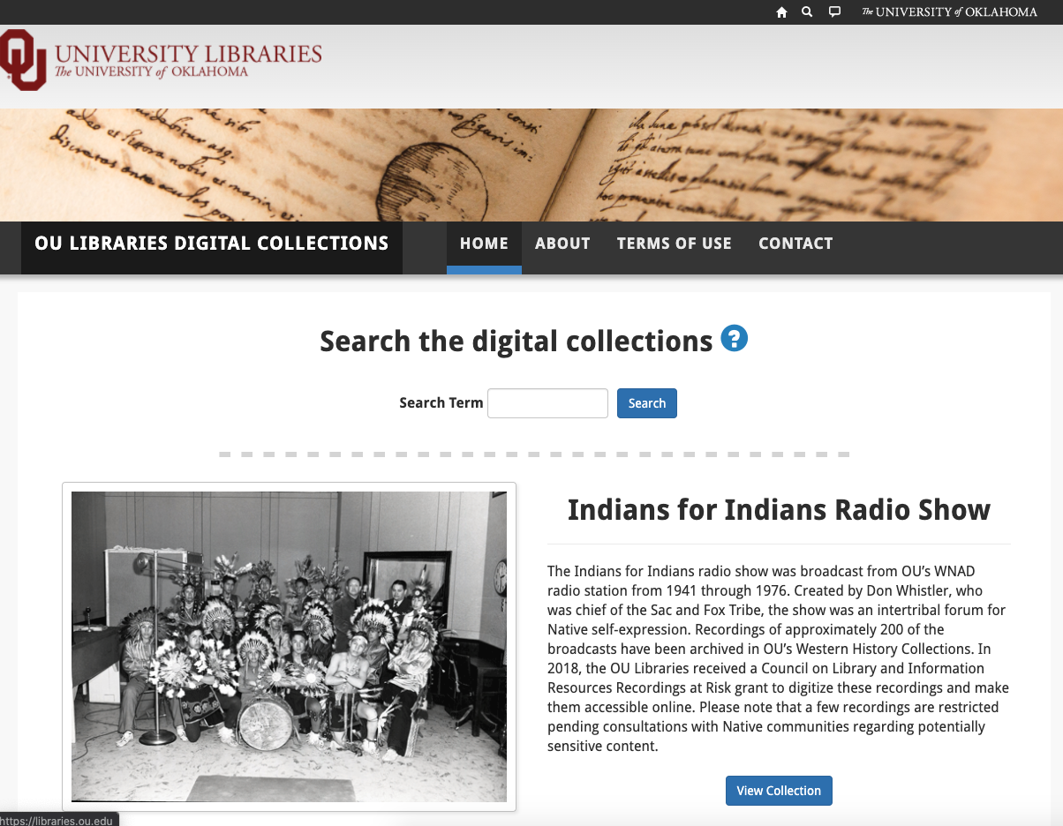
Task: Open the magnifying glass search icon
Action: point(807,12)
